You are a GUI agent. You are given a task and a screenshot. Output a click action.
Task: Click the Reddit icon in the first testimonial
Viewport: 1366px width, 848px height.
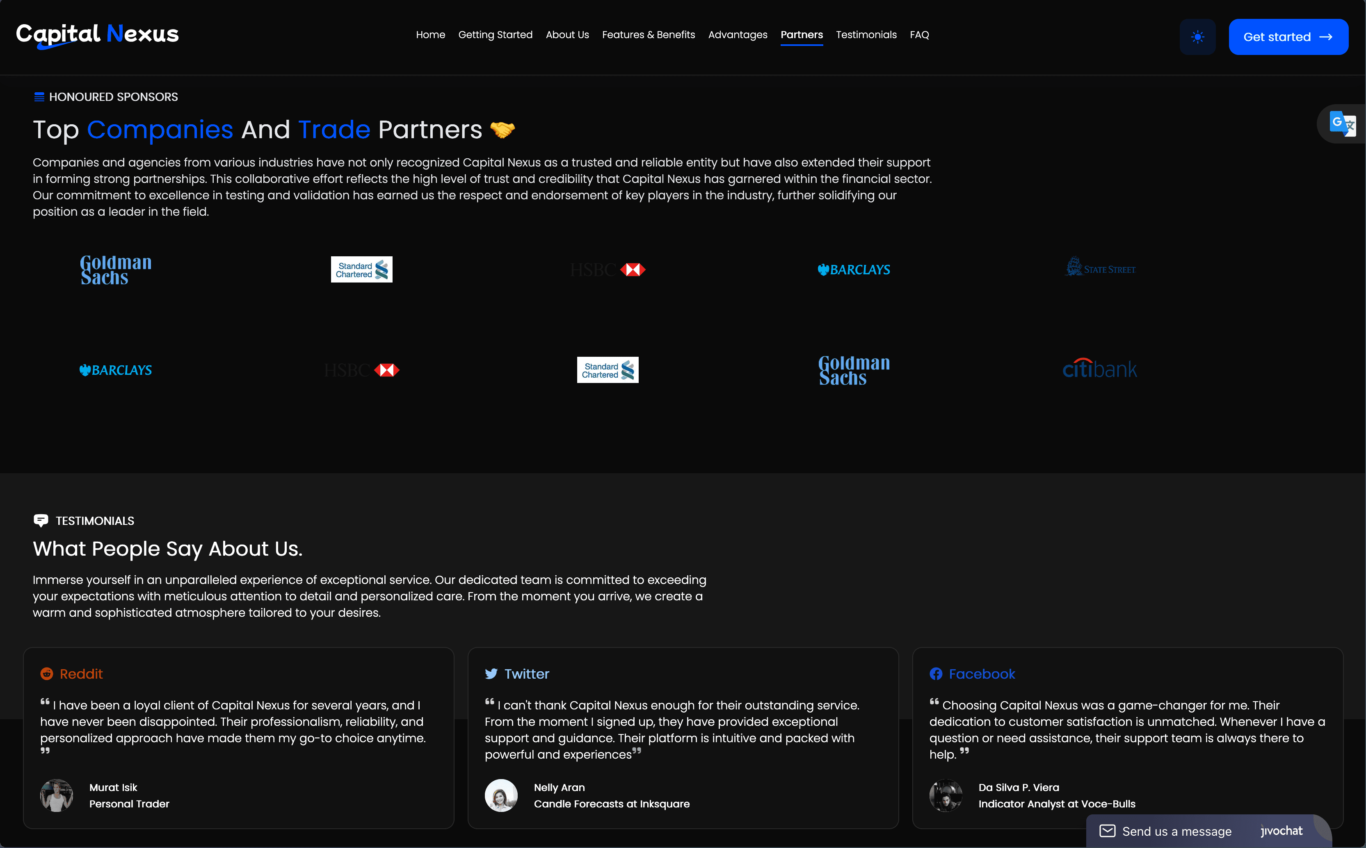tap(47, 674)
